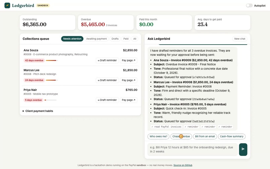Draft reminder for Marcus Lee

tap(107, 80)
